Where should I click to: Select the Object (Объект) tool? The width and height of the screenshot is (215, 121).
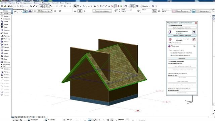(5, 56)
